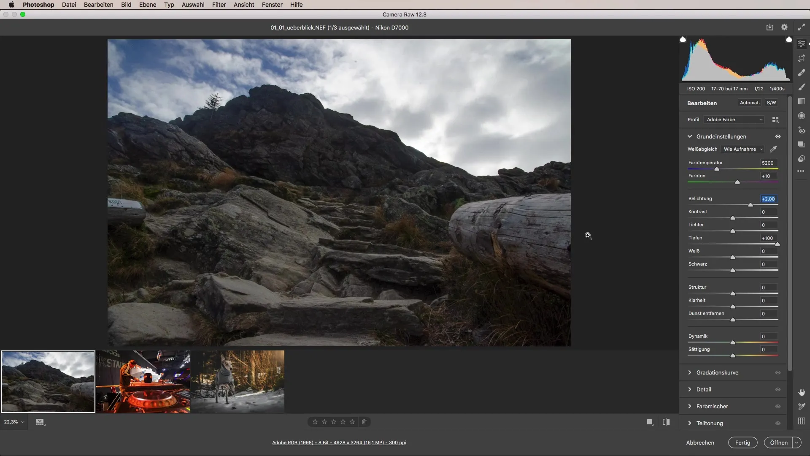Toggle full screen mode icon
This screenshot has width=810, height=456.
802,27
